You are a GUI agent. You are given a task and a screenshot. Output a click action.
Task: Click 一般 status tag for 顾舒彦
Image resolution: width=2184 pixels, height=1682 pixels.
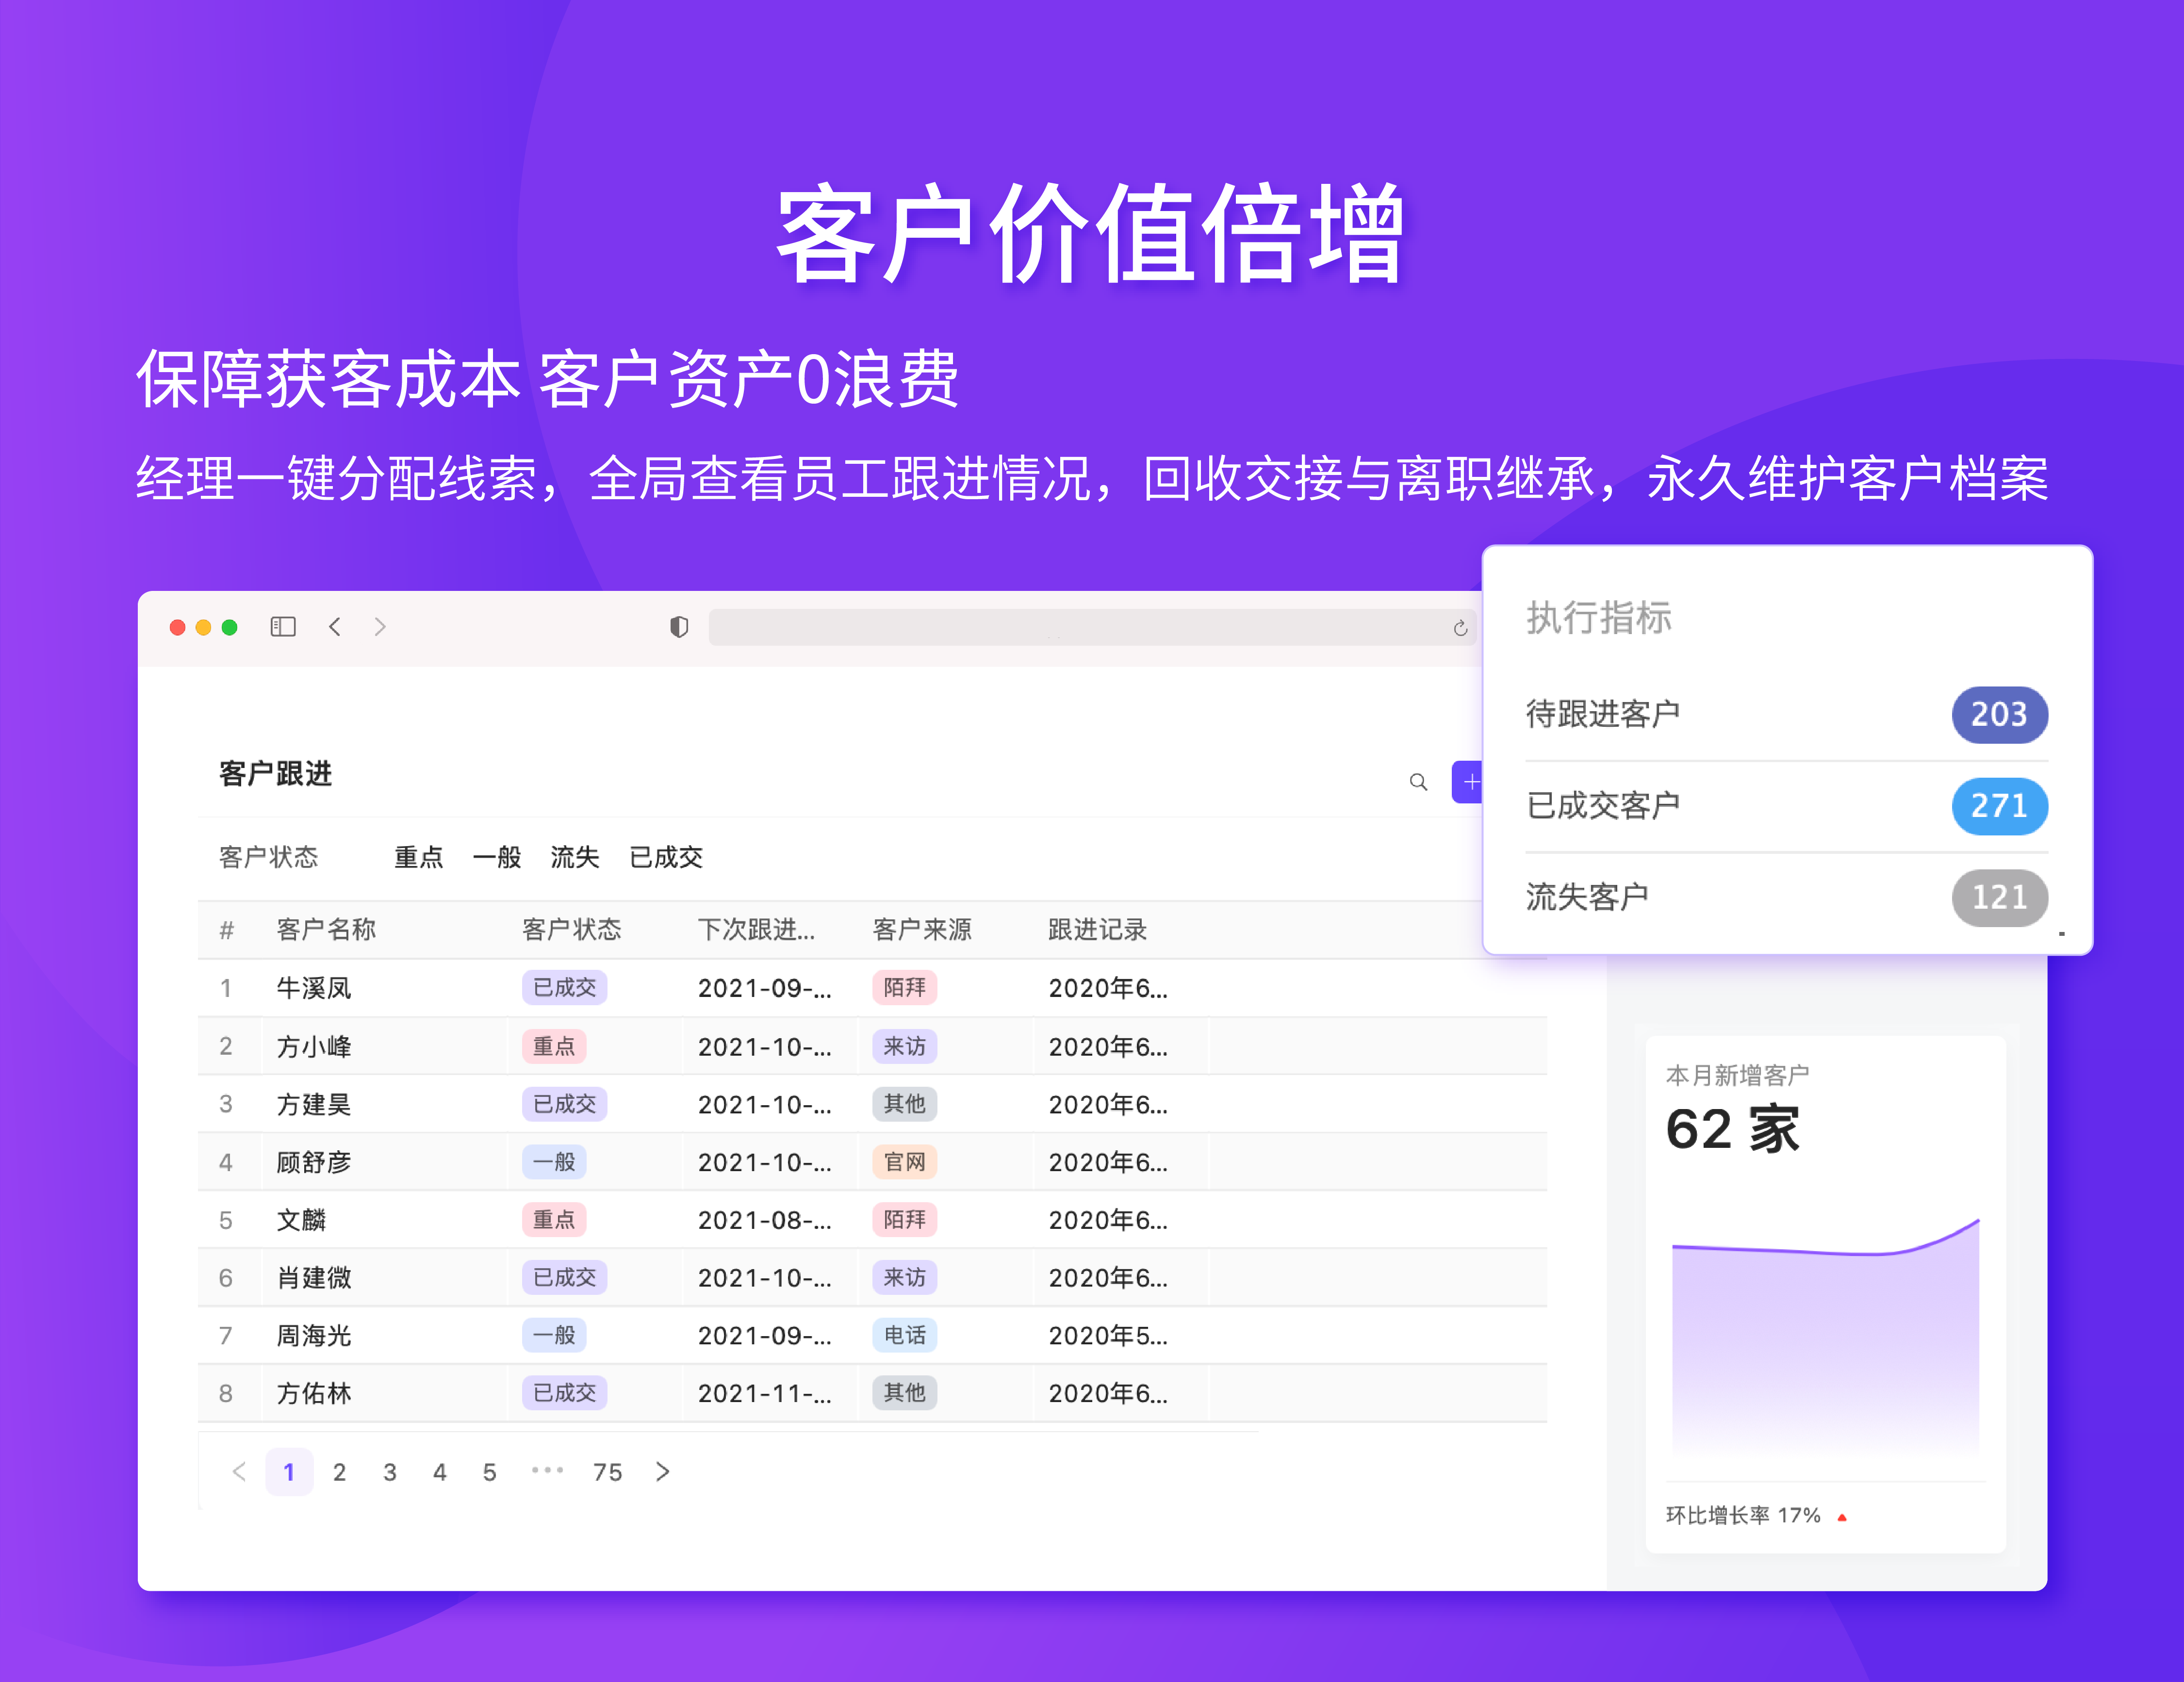coord(554,1162)
